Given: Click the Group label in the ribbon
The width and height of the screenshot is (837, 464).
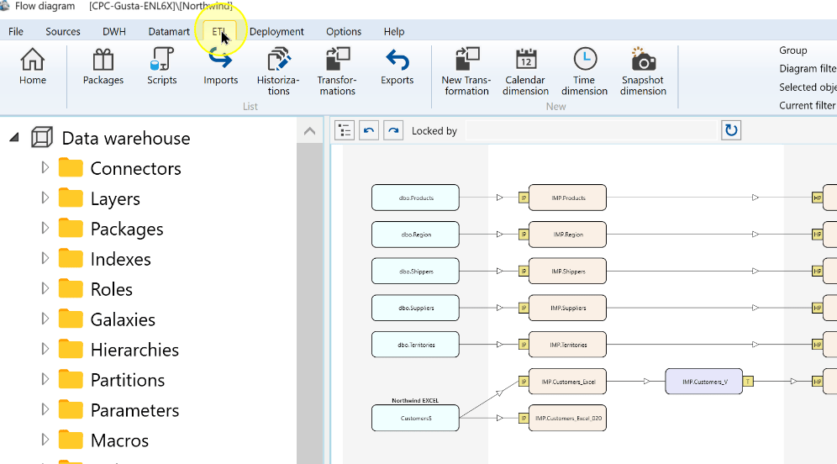Looking at the screenshot, I should point(792,50).
